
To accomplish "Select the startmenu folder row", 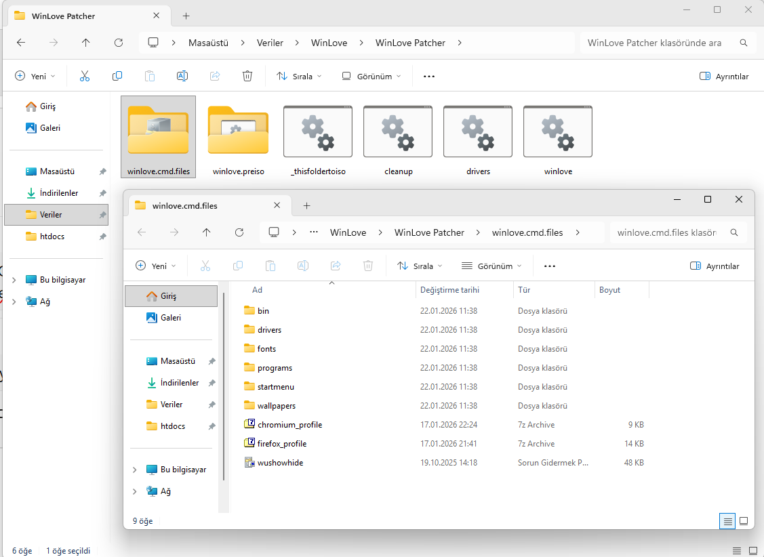I will coord(446,387).
